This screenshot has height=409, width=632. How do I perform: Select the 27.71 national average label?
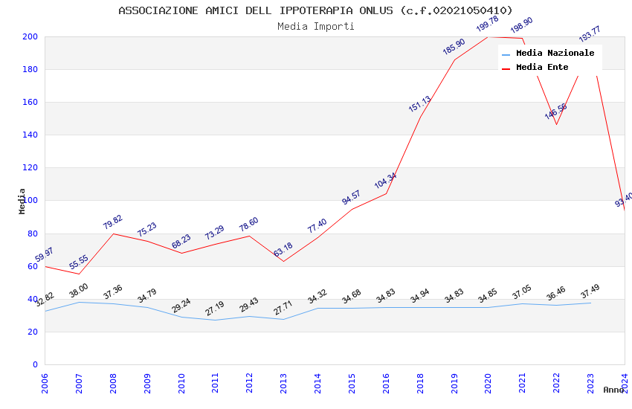(283, 308)
